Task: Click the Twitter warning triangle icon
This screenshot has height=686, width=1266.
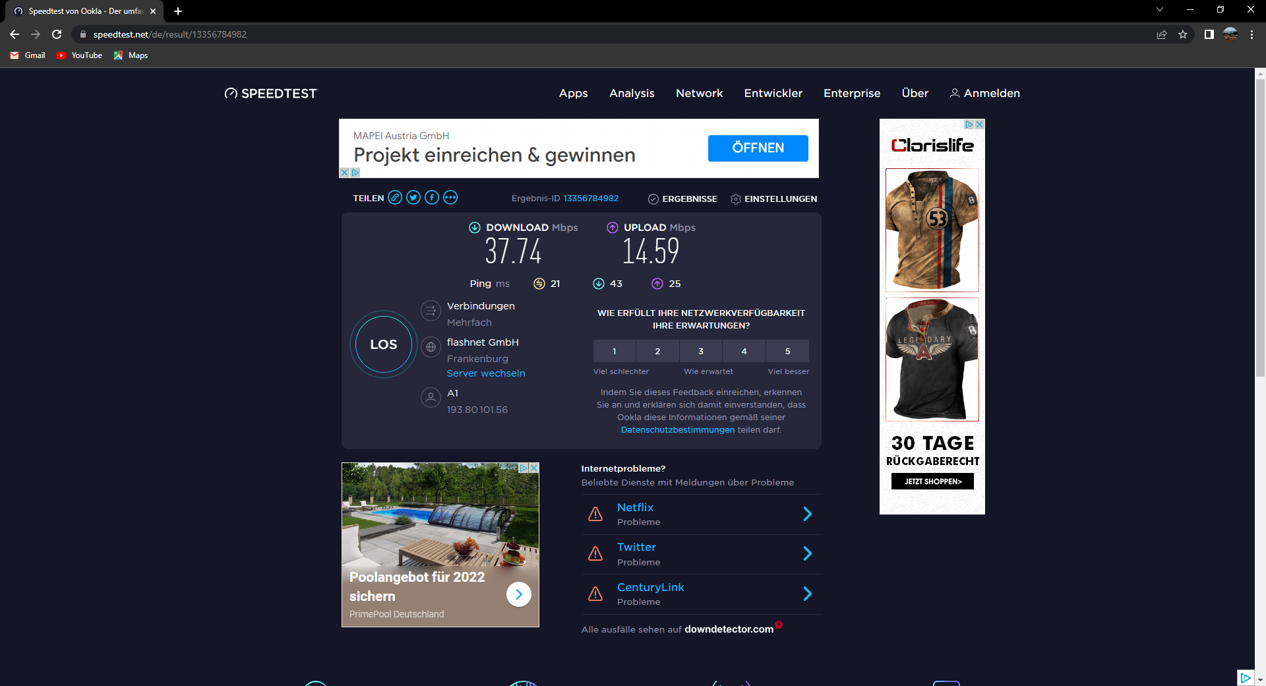Action: (x=595, y=553)
